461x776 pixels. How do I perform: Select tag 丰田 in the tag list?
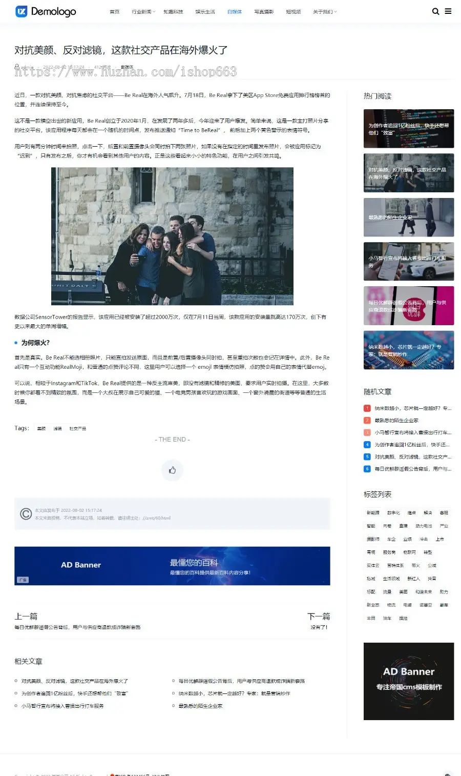371,619
